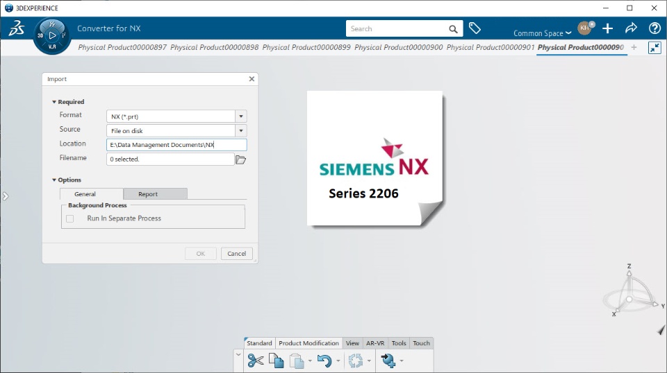Click the Converter for NX title
The width and height of the screenshot is (667, 373).
click(109, 28)
